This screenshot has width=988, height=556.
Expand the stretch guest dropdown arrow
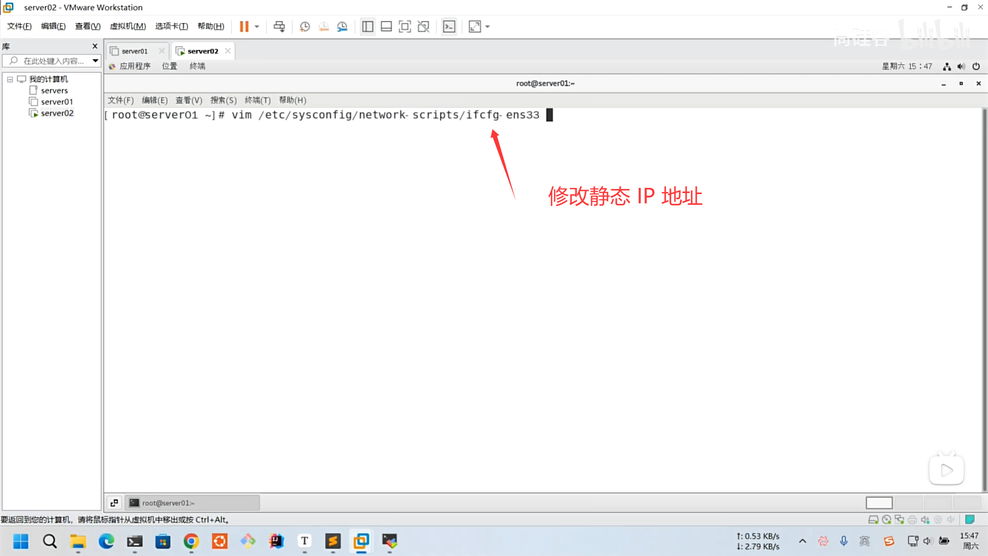click(x=487, y=26)
